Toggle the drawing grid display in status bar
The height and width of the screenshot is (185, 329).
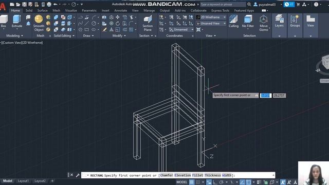point(192,182)
